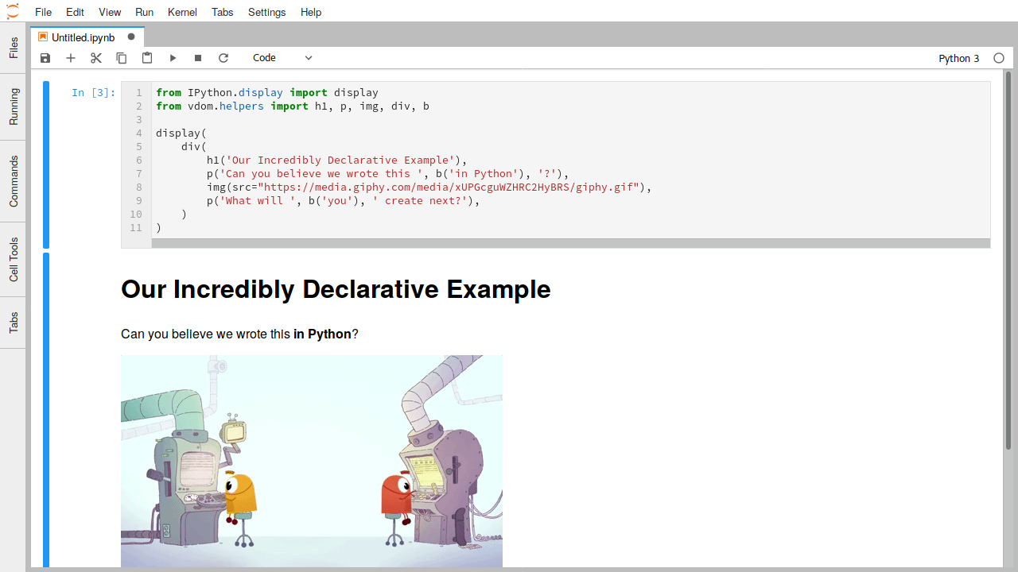This screenshot has width=1018, height=572.
Task: Open the Kernel menu
Action: pos(183,12)
